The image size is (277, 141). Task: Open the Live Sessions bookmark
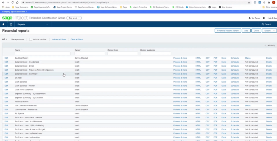[x=225, y=7]
